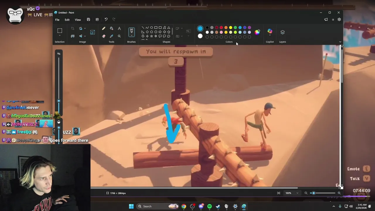Expand the Rotate options arrow
The height and width of the screenshot is (211, 375).
click(85, 28)
